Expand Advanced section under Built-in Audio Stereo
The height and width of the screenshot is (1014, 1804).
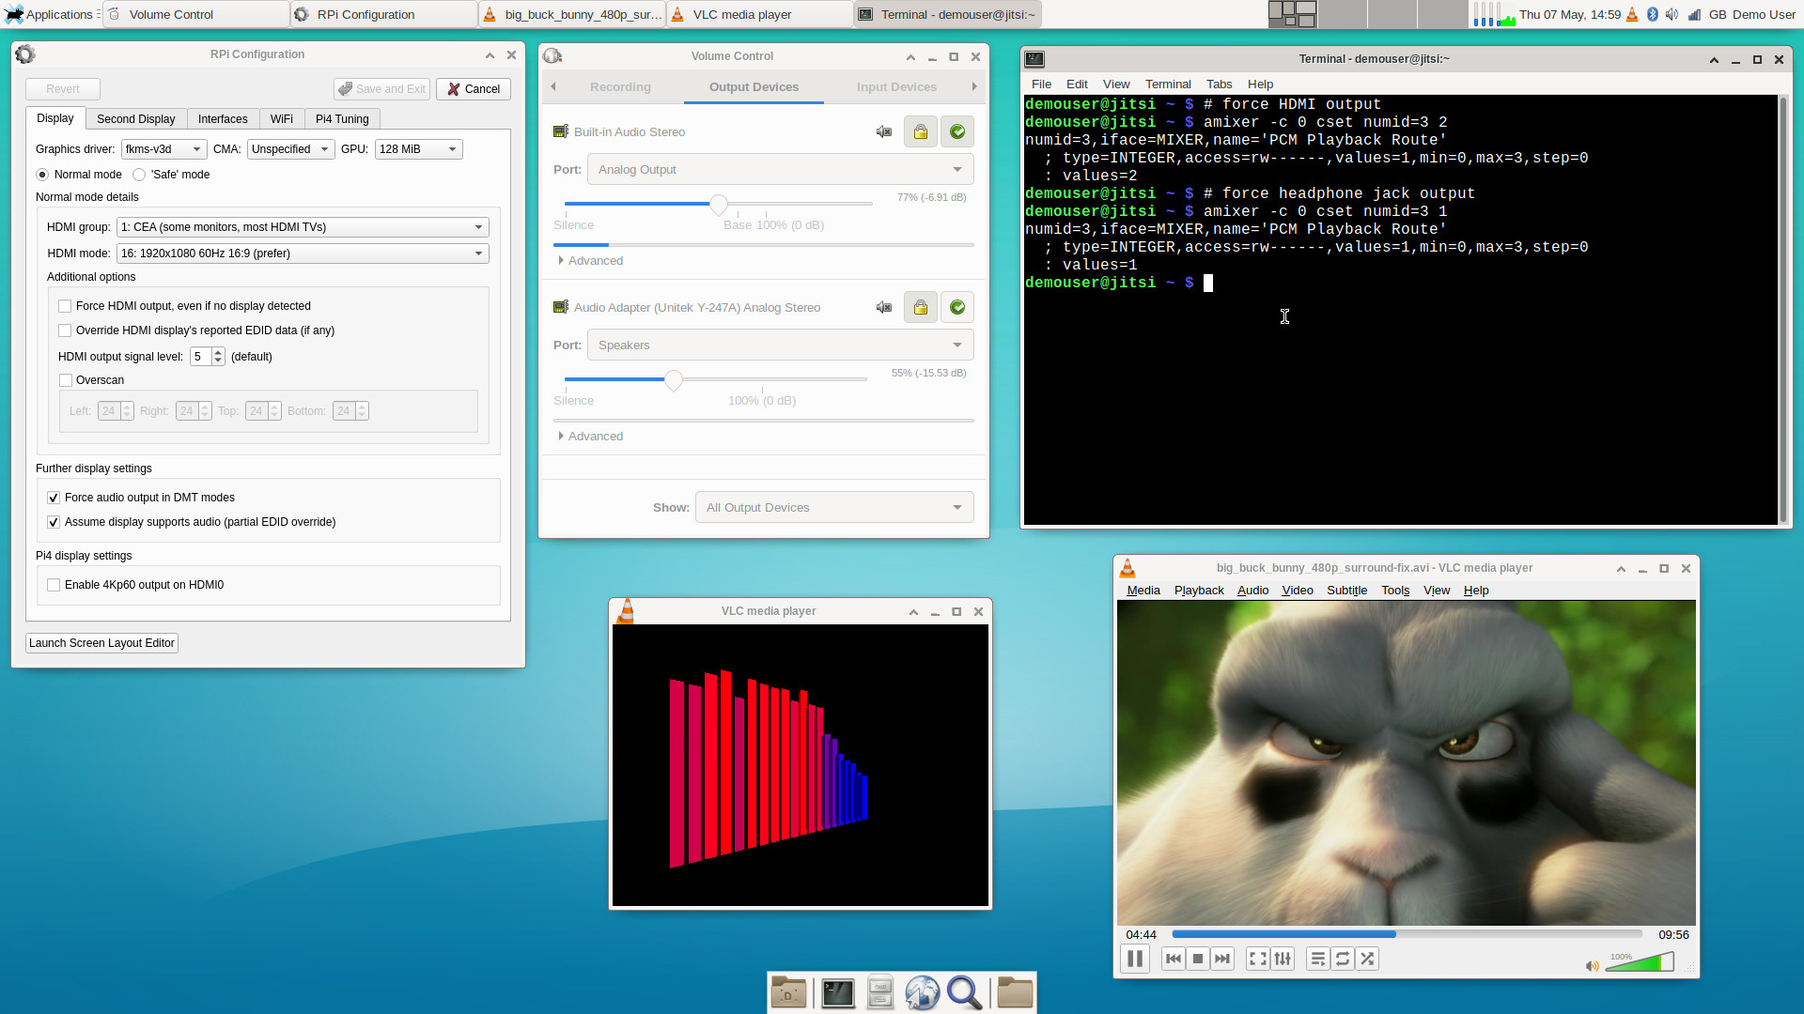coord(590,261)
